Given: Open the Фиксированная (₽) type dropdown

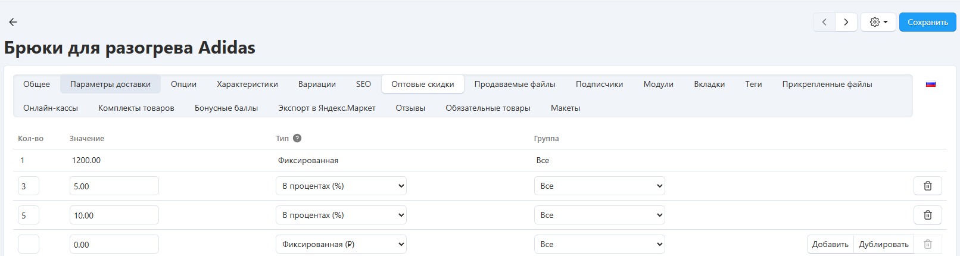Looking at the screenshot, I should [341, 244].
